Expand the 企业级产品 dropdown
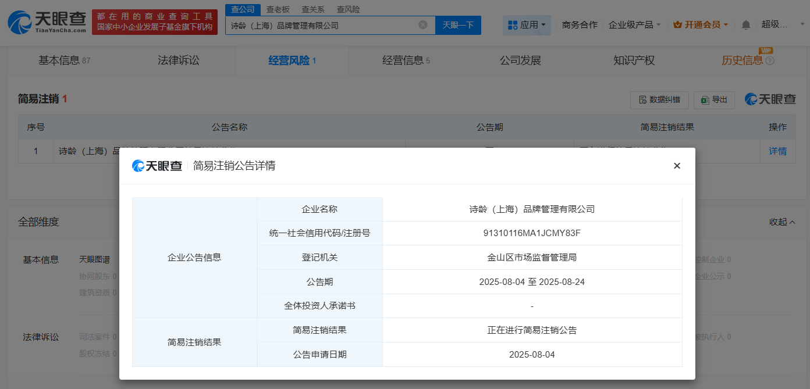This screenshot has height=389, width=810. (634, 25)
